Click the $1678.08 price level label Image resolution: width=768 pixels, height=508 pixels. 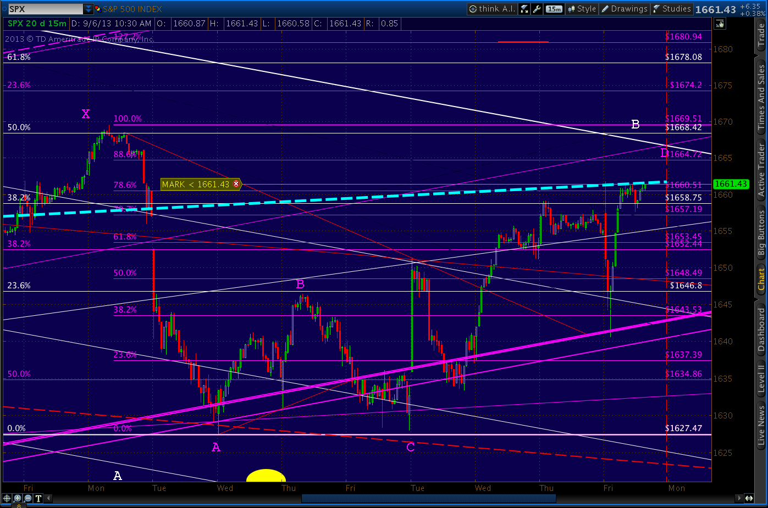click(x=683, y=57)
